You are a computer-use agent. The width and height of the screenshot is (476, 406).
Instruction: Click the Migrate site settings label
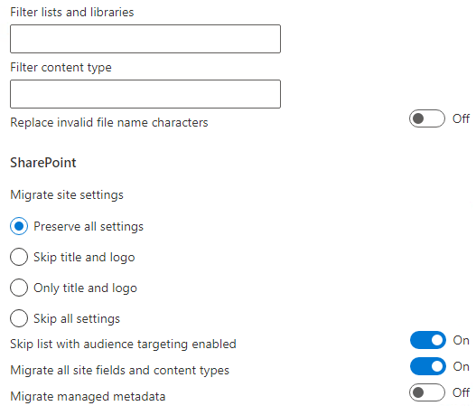pos(67,194)
